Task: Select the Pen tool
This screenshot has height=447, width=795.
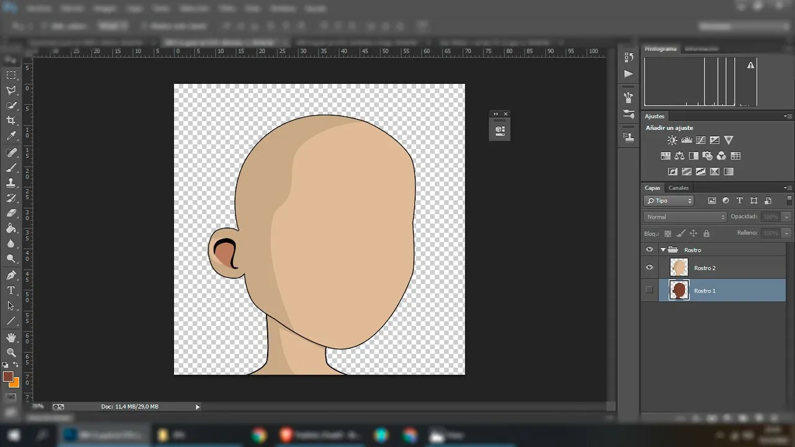Action: pyautogui.click(x=11, y=275)
